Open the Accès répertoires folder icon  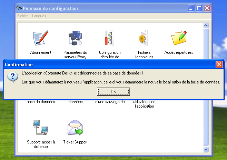[179, 38]
